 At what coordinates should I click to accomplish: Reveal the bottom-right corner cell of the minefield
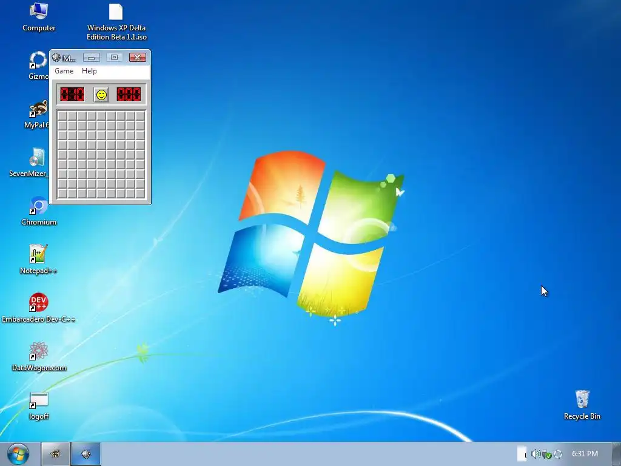pos(141,194)
